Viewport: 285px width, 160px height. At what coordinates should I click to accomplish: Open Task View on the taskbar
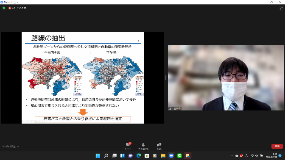point(115,156)
